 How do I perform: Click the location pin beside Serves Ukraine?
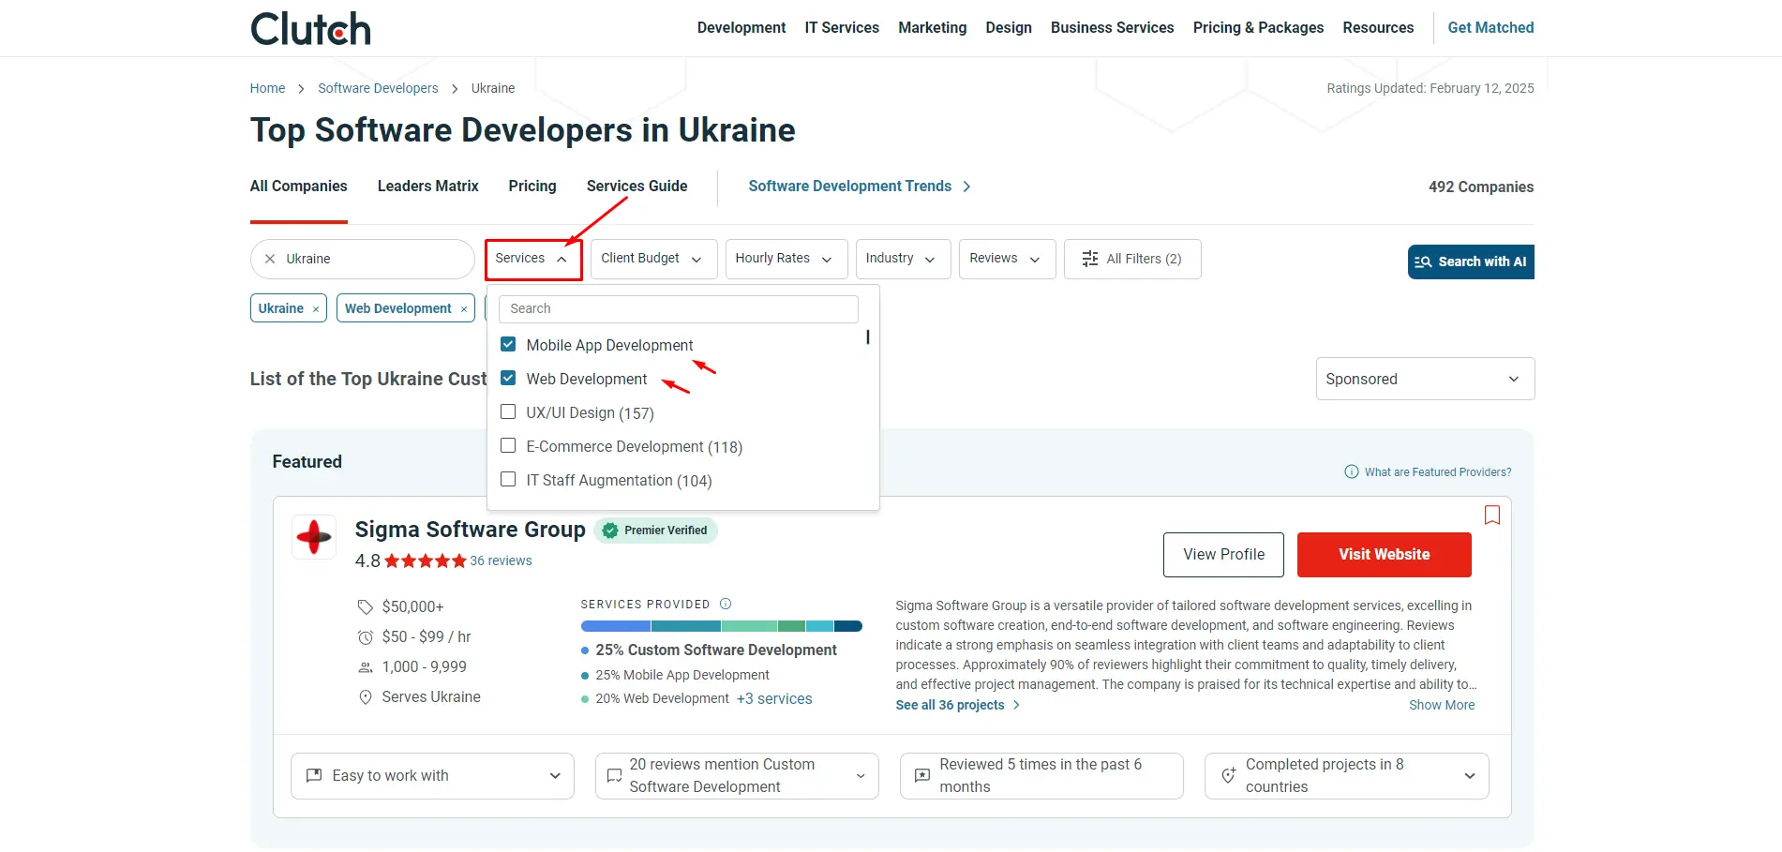(366, 697)
